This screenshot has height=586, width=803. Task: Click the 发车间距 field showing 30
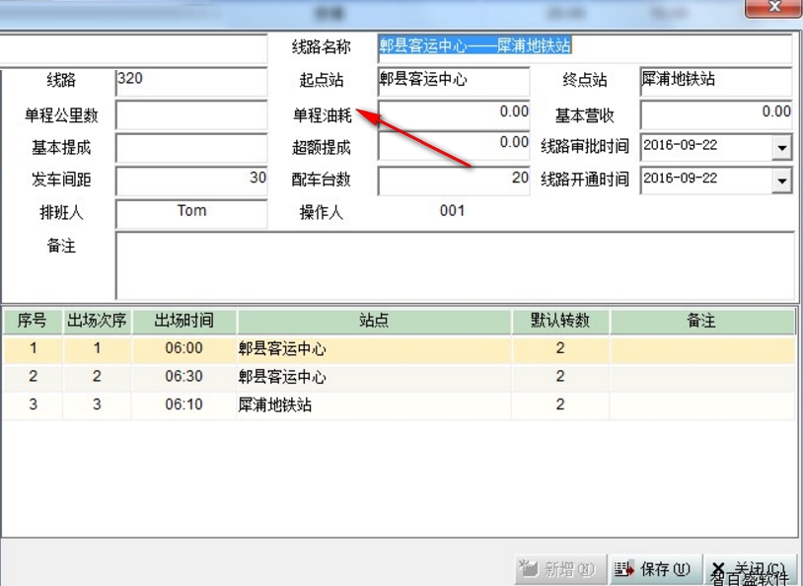(191, 181)
